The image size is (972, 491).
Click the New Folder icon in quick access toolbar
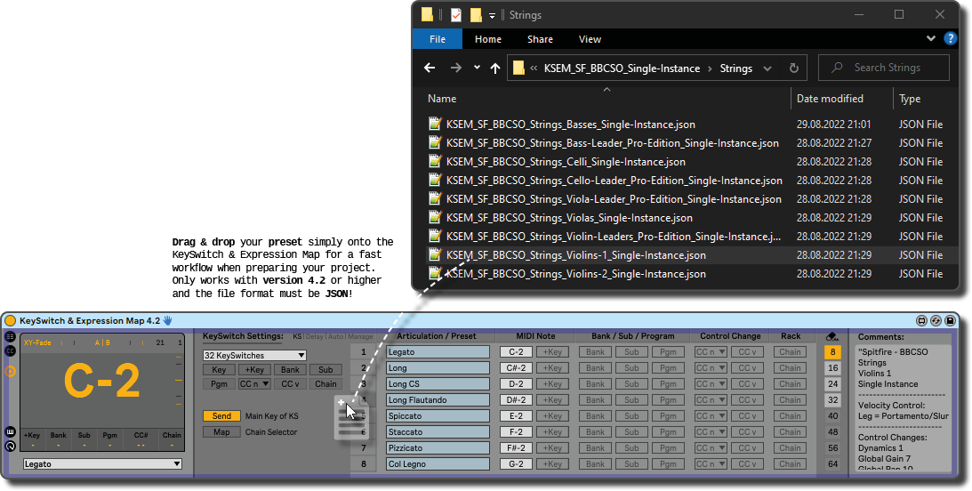476,15
